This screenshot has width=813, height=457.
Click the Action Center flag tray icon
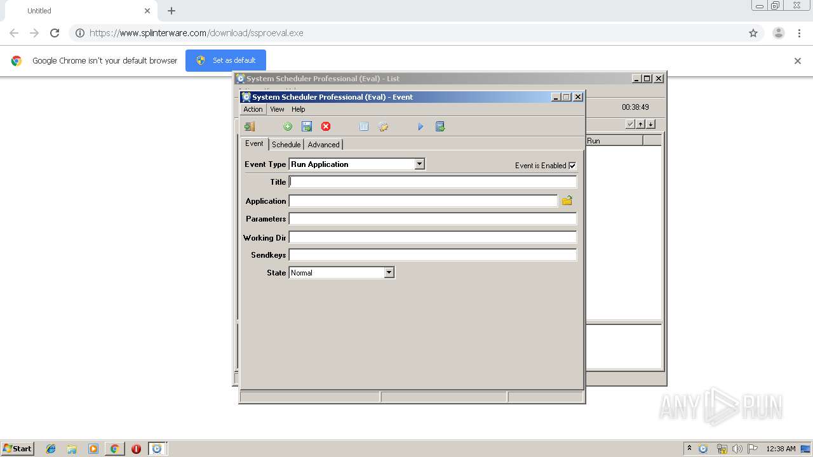753,449
